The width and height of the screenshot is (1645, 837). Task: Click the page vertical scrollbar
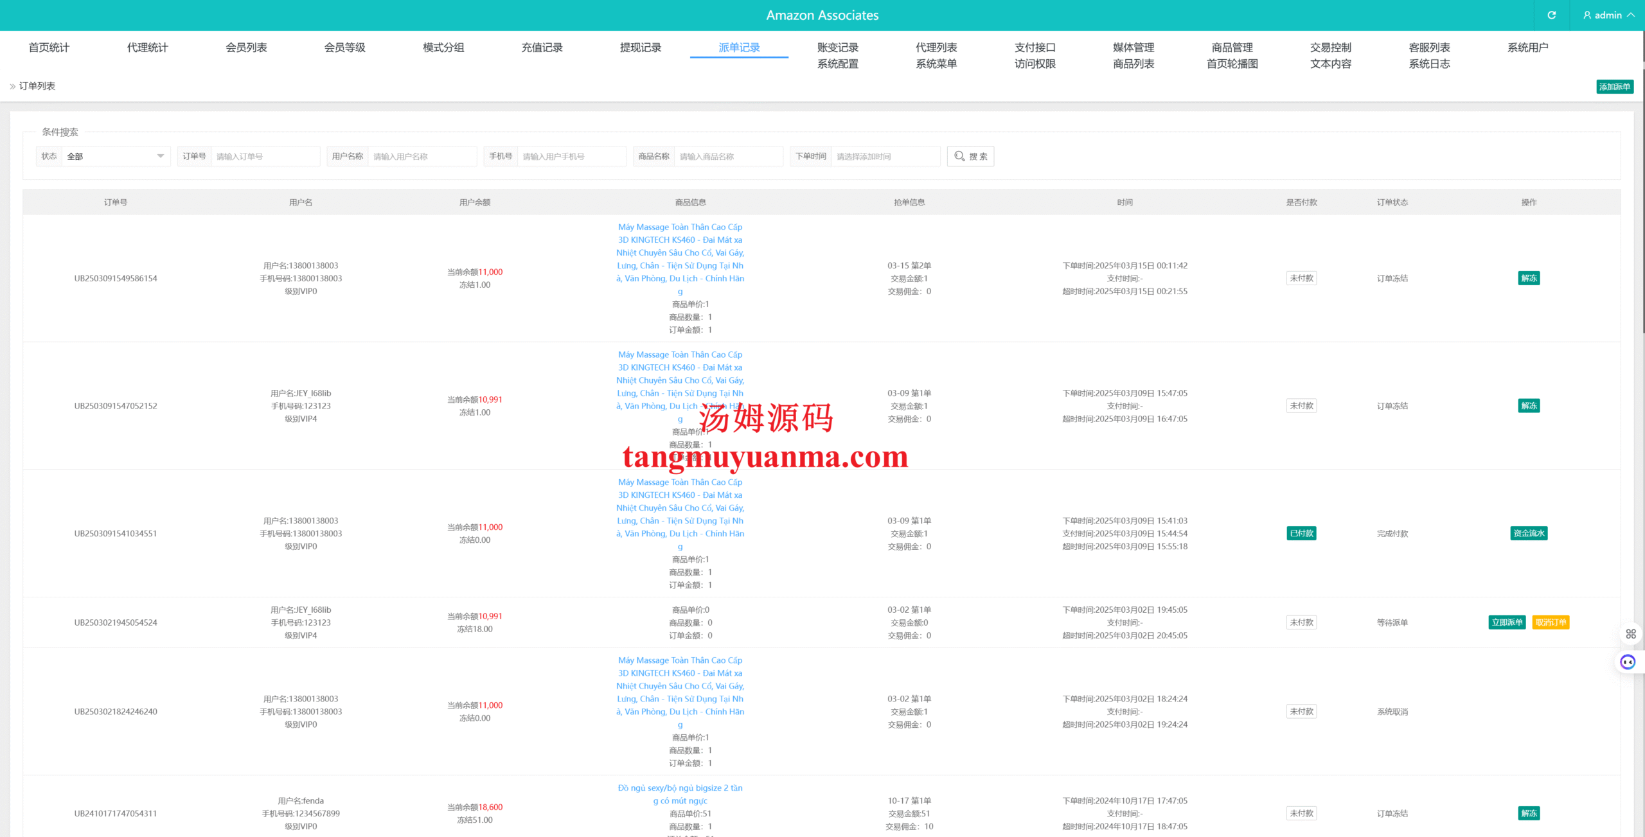[1642, 193]
